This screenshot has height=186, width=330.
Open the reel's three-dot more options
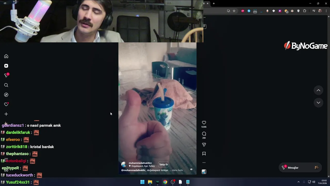204,162
